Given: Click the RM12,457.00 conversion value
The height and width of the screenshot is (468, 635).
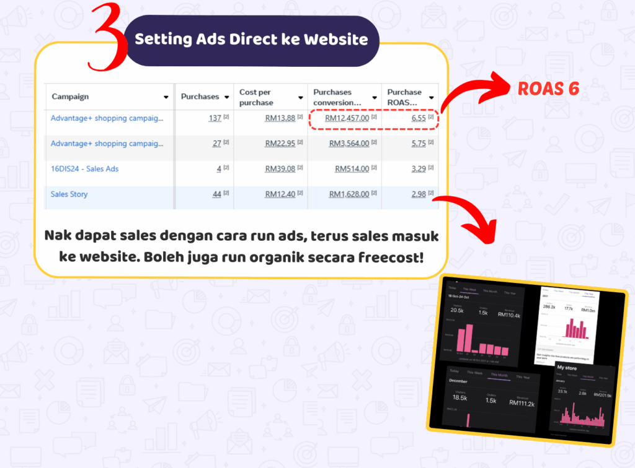Looking at the screenshot, I should [347, 118].
